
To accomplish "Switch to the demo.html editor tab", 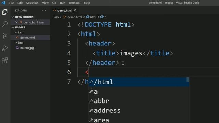I will tap(65, 11).
